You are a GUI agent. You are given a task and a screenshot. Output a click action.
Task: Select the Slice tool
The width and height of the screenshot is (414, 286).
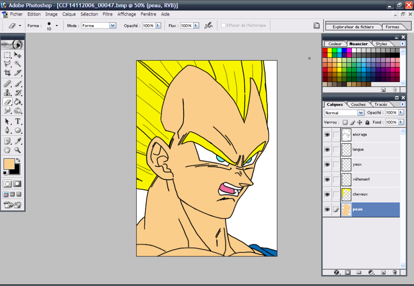coord(18,73)
